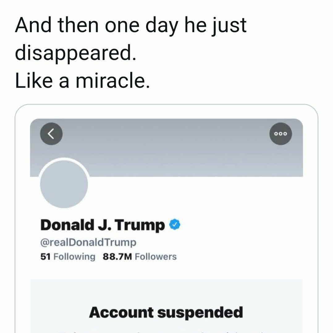Image resolution: width=333 pixels, height=333 pixels.
Task: View the 88.7M Followers list
Action: [x=140, y=257]
